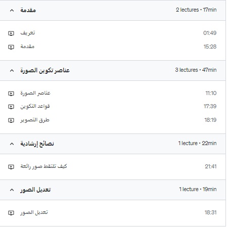This screenshot has height=227, width=227.
Task: Collapse the تعديل الصور section chevron
Action: [12, 190]
